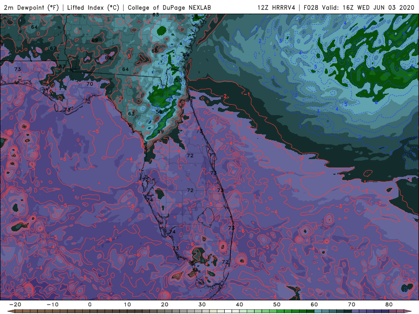Click the -10 label on the color scale
This screenshot has width=419, height=314.
pos(52,305)
